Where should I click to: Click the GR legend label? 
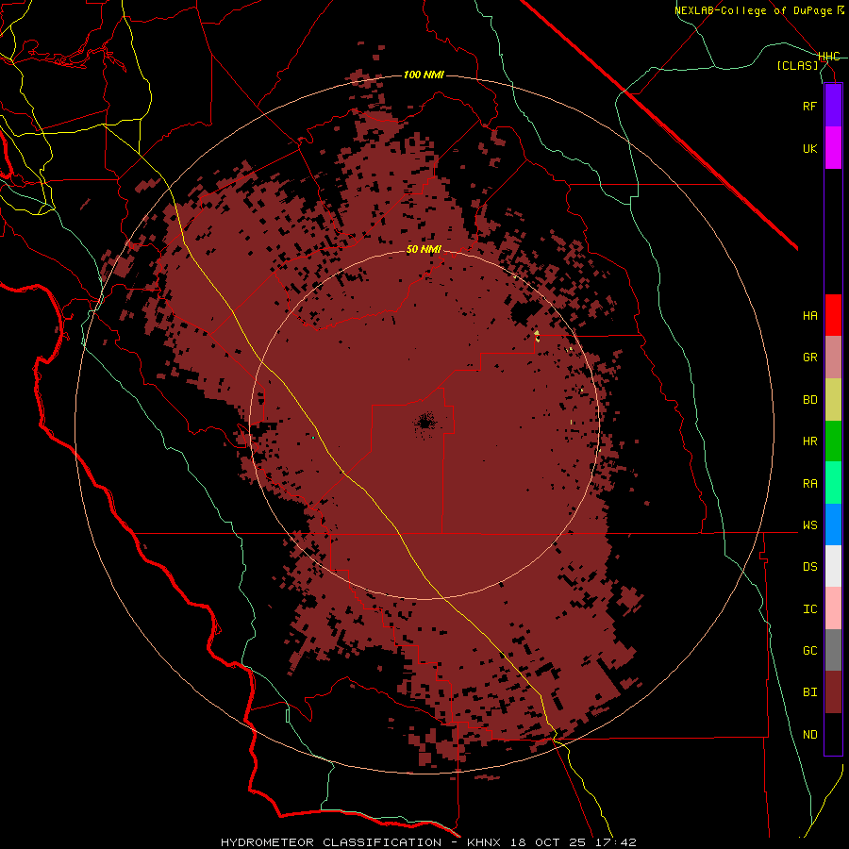tap(809, 358)
